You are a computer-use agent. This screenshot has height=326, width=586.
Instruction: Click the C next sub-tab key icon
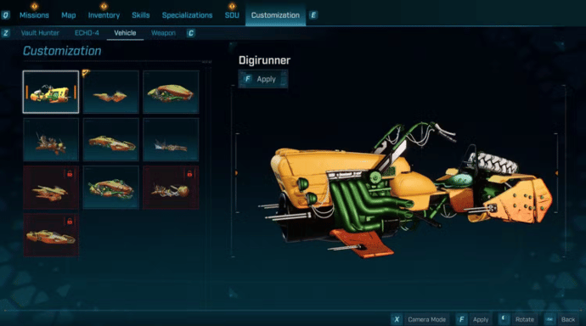coord(190,33)
